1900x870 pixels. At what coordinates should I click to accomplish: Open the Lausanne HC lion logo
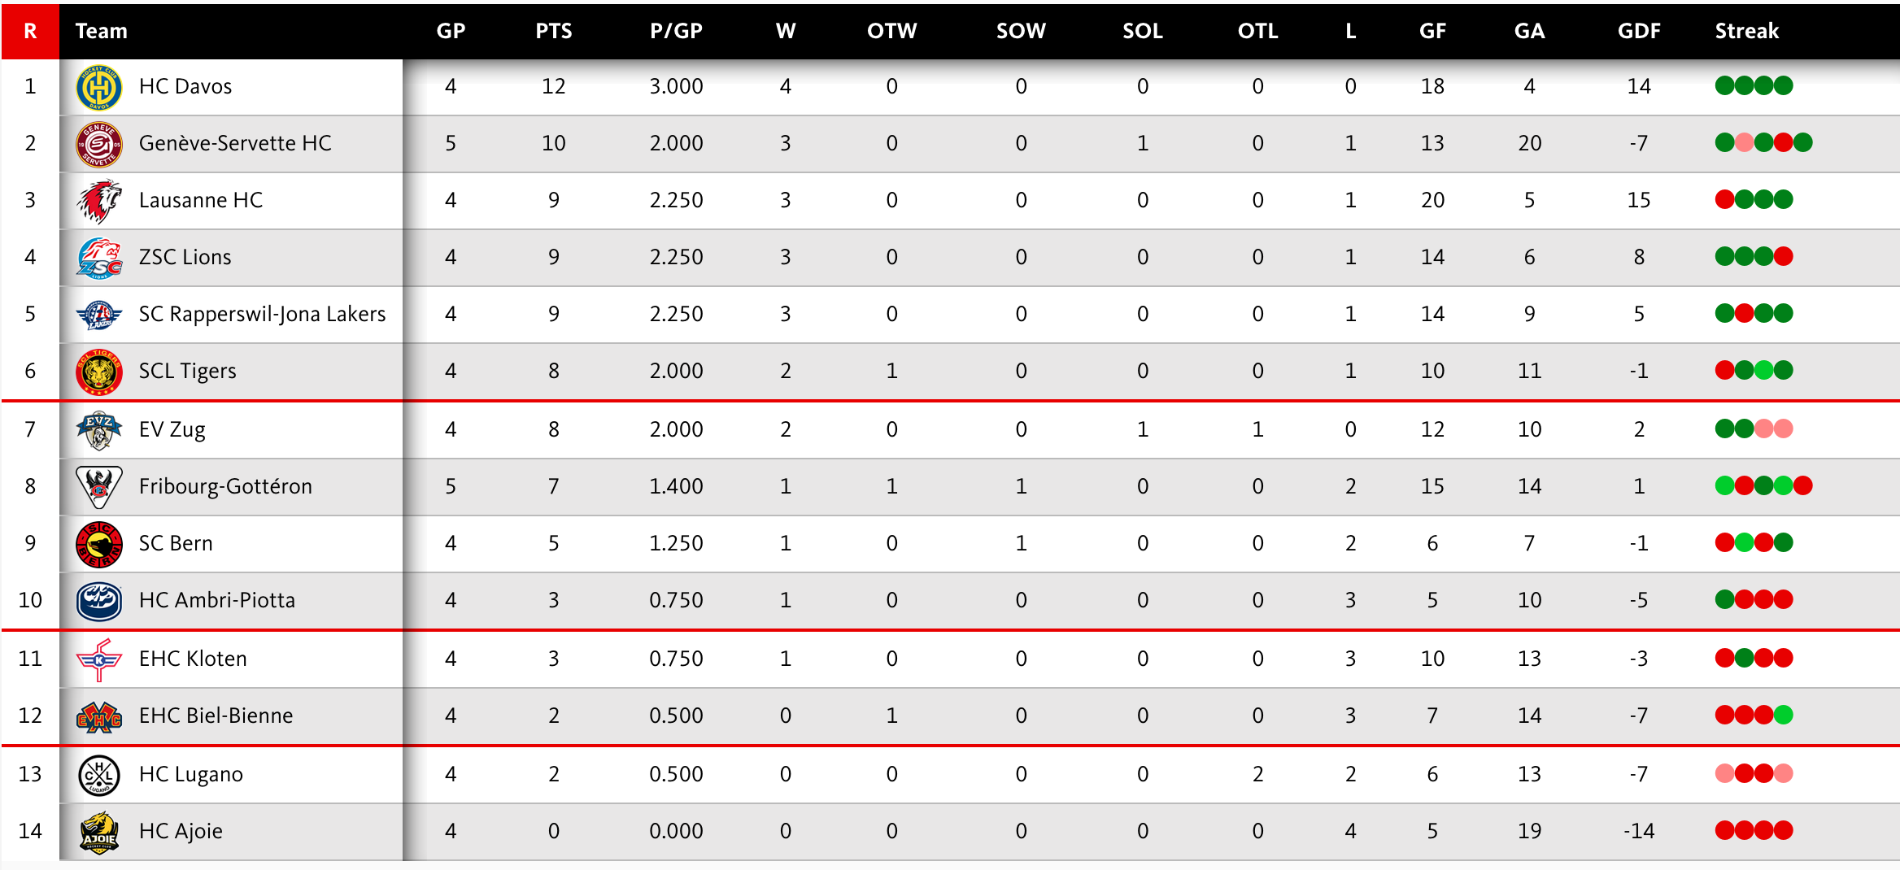(98, 201)
